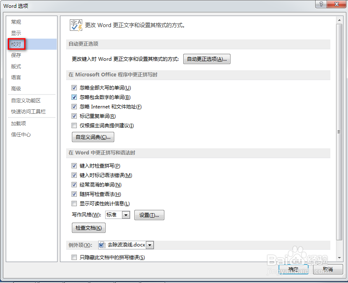Uncheck 键入时标记语法错误 checkbox

(74, 175)
